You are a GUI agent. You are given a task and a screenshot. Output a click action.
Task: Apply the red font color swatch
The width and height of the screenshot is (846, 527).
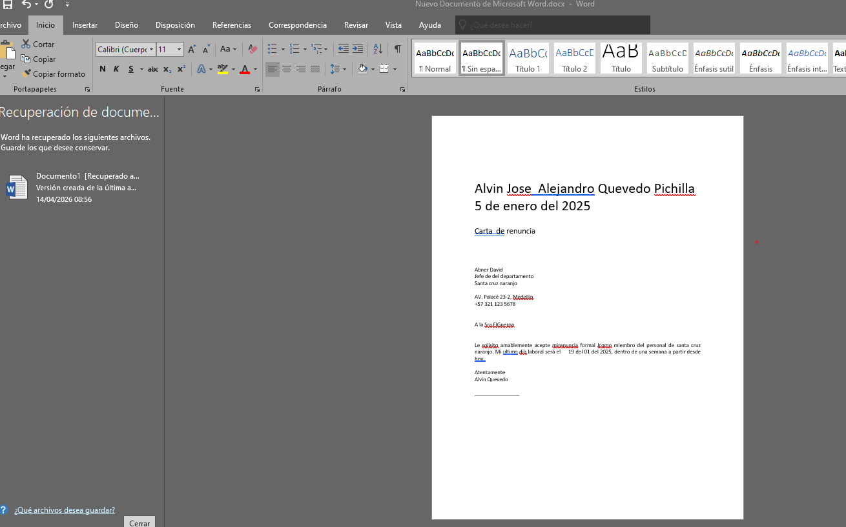pyautogui.click(x=245, y=69)
